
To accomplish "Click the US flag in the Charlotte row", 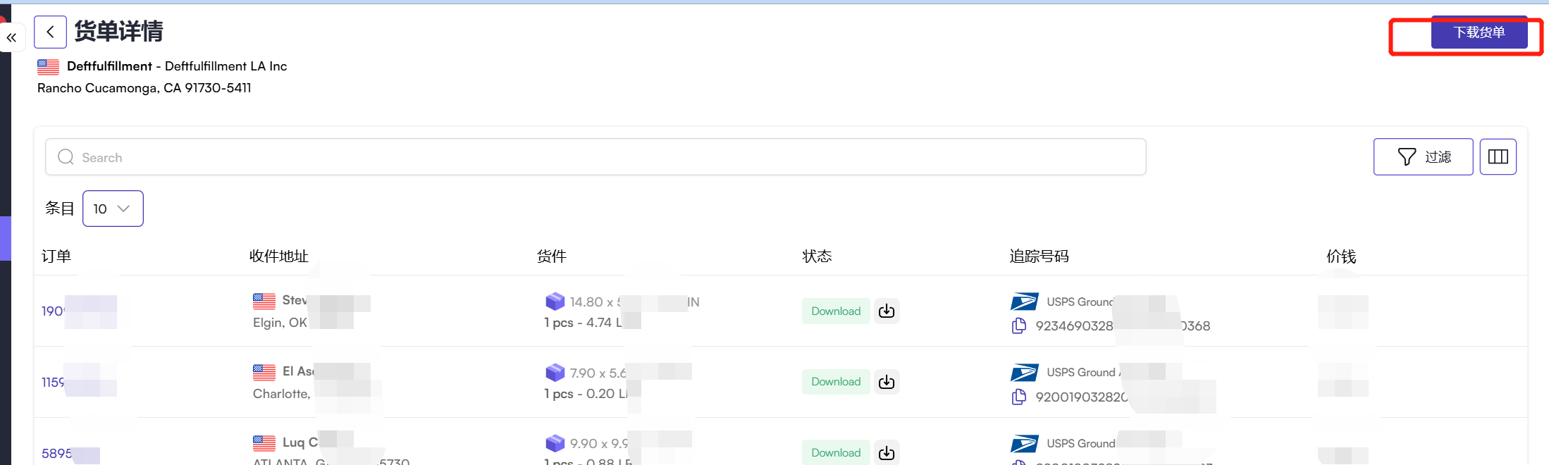I will pos(264,371).
